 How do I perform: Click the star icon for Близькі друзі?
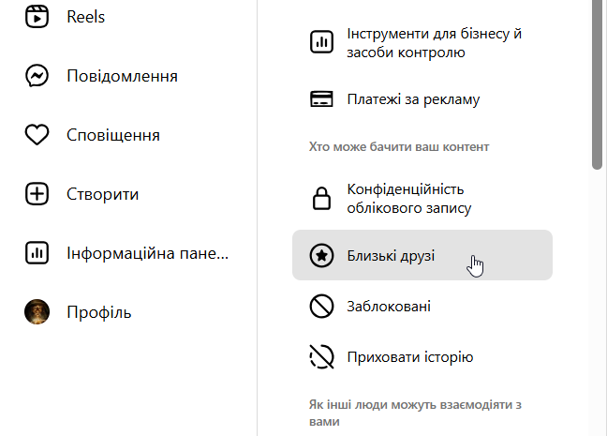tap(321, 255)
